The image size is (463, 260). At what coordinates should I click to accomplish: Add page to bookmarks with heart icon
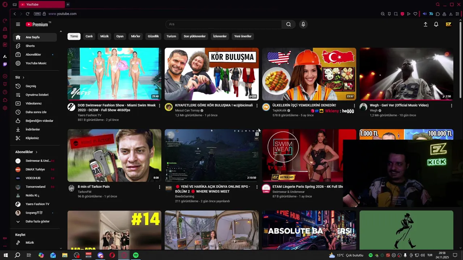[415, 14]
